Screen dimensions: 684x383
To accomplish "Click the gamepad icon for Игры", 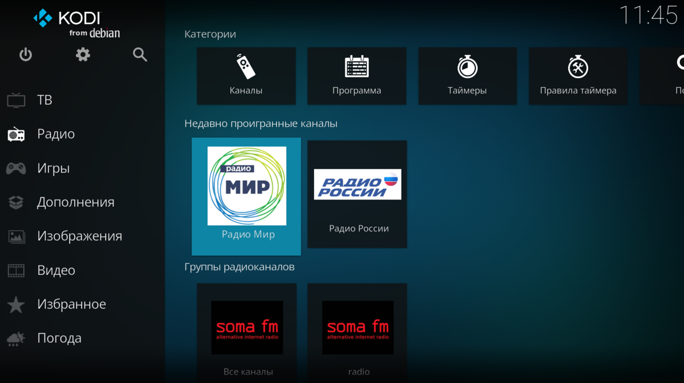I will [16, 168].
